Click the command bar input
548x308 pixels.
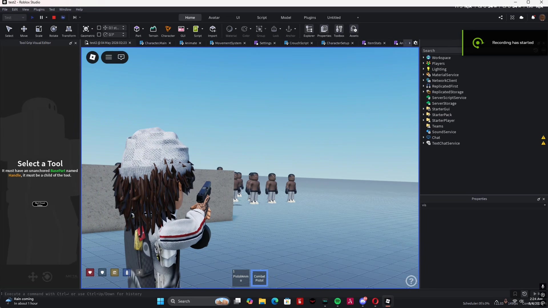(x=254, y=294)
